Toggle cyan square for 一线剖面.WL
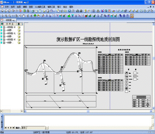155x134 pixels. click(1, 33)
